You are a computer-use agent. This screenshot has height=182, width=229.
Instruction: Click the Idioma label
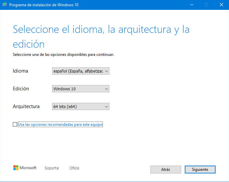(20, 71)
